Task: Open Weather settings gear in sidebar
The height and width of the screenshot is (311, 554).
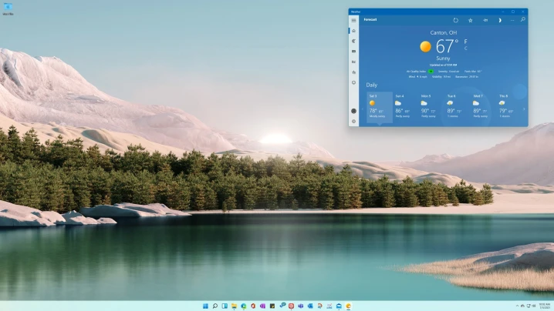Action: [x=354, y=121]
